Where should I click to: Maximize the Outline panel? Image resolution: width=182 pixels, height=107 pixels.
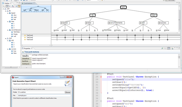tap(19, 3)
